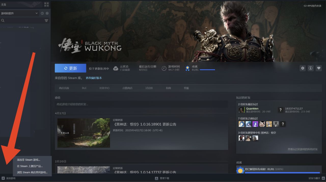
Task: Click the purple third previously-played friend avatar
Action: coord(255,124)
